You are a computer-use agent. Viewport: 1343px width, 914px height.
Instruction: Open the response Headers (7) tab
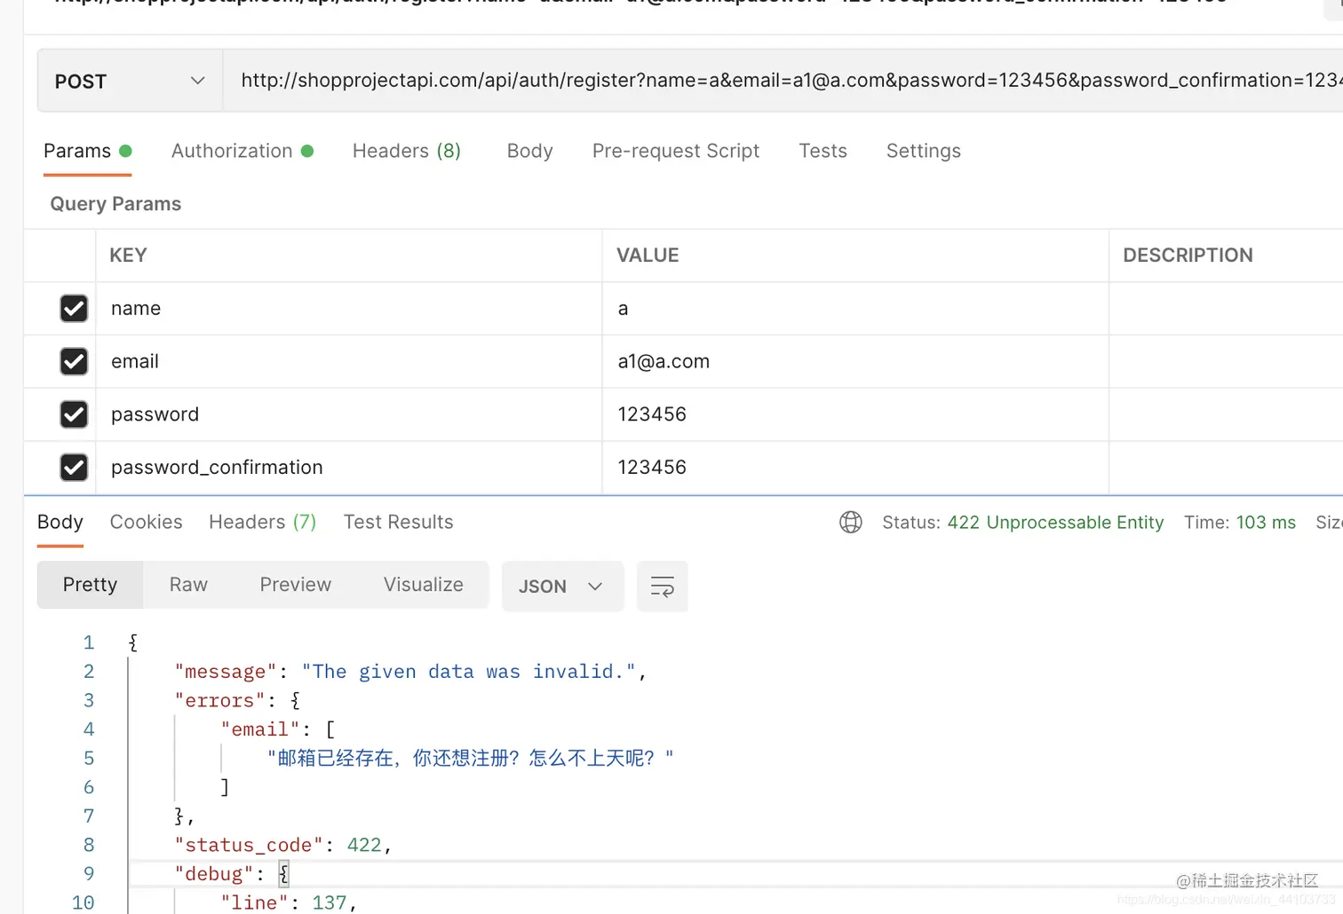pyautogui.click(x=263, y=522)
